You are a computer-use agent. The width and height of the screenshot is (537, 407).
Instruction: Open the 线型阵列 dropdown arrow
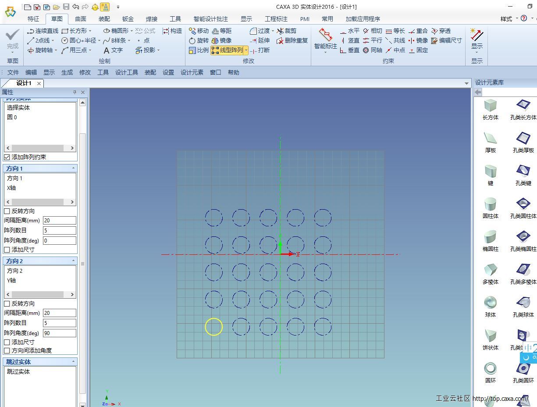[x=246, y=50]
